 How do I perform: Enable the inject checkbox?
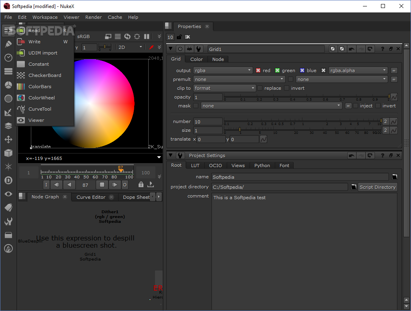tap(355, 106)
